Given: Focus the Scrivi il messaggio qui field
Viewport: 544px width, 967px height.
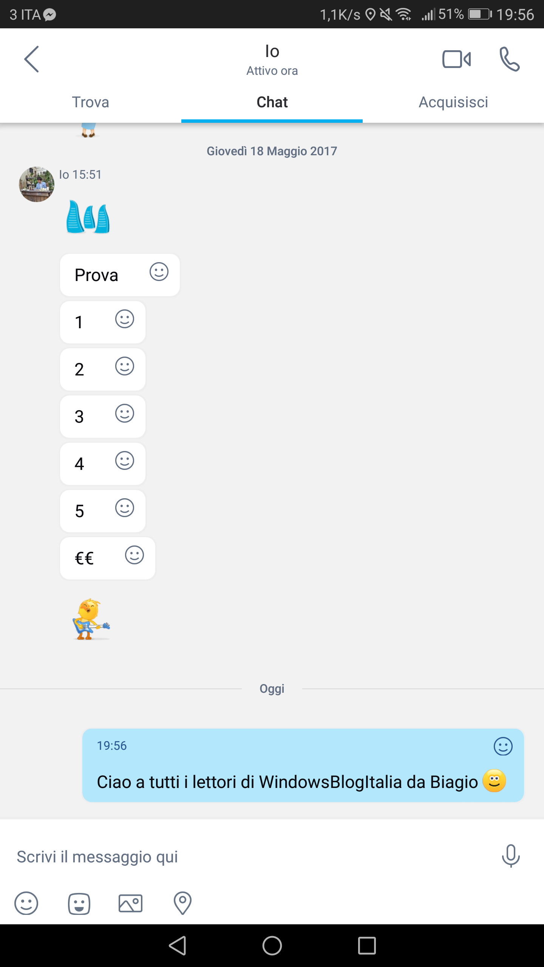Looking at the screenshot, I should tap(249, 856).
